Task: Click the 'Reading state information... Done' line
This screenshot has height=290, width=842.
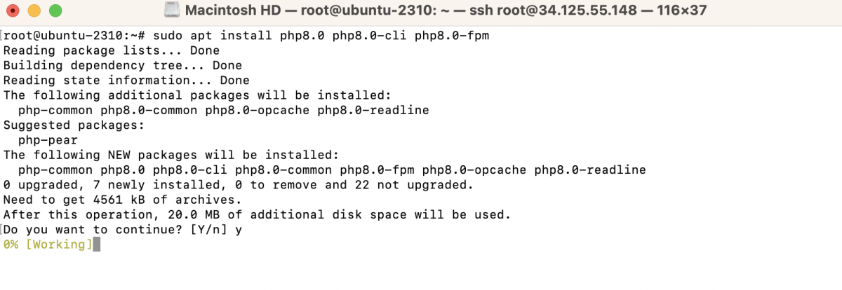Action: pyautogui.click(x=126, y=81)
